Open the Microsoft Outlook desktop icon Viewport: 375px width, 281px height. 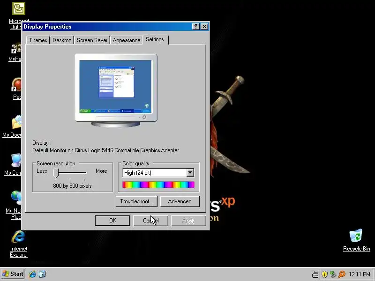tap(18, 8)
